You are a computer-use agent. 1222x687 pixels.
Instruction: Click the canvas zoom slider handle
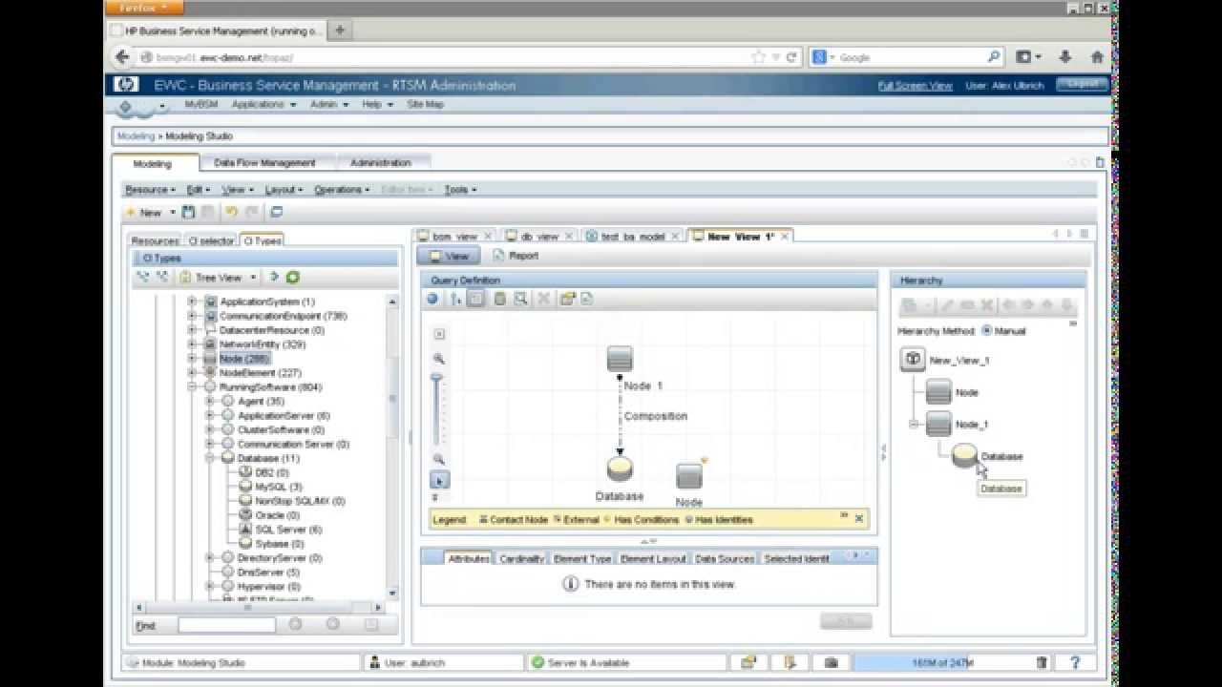(438, 380)
